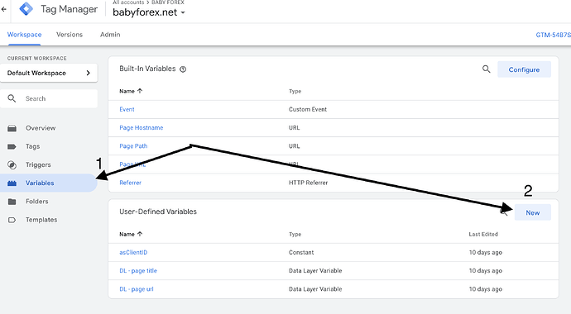Screen dimensions: 571x314
Task: Click Built-In Variables help icon
Action: pyautogui.click(x=183, y=69)
